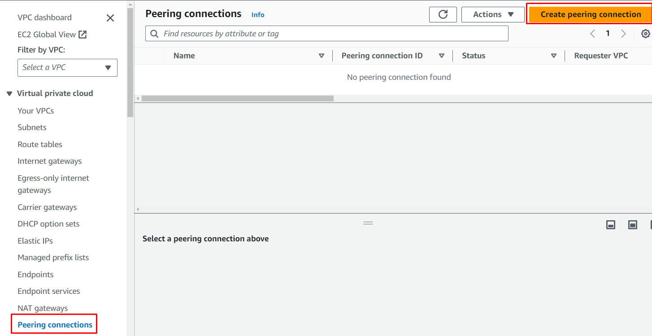Select NAT gateways in the sidebar
The height and width of the screenshot is (336, 652).
coord(43,308)
